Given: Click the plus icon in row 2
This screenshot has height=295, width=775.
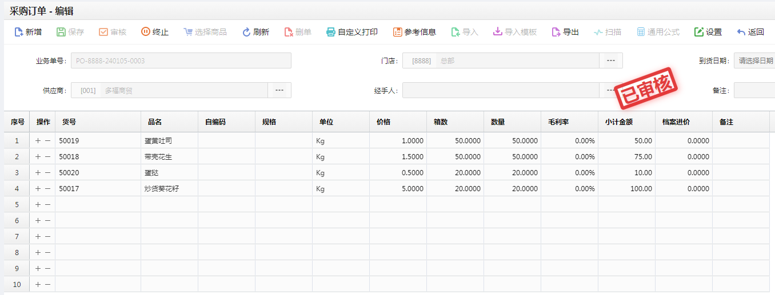Looking at the screenshot, I should pyautogui.click(x=38, y=156).
